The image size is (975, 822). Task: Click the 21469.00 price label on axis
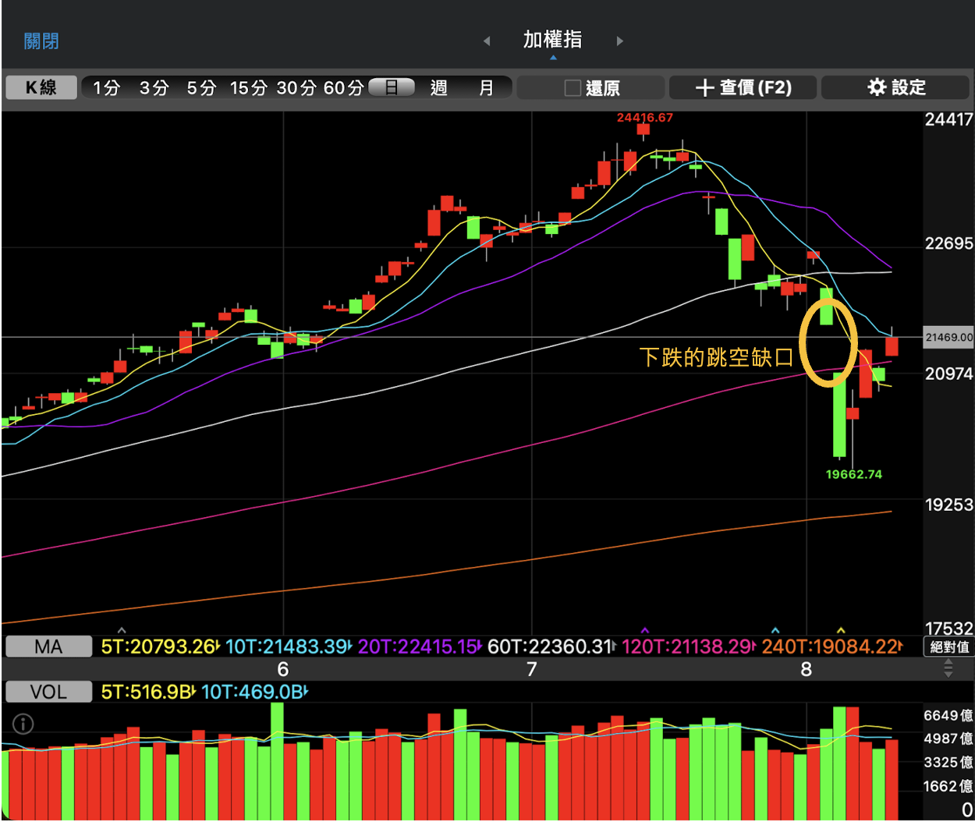tap(948, 338)
